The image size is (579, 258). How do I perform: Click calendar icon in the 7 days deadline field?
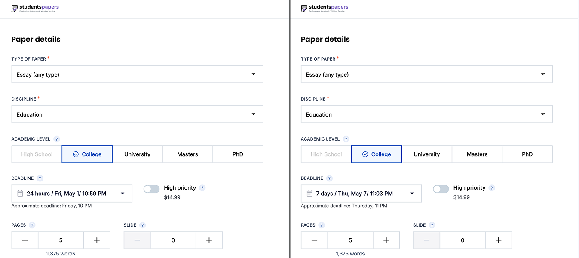[309, 193]
